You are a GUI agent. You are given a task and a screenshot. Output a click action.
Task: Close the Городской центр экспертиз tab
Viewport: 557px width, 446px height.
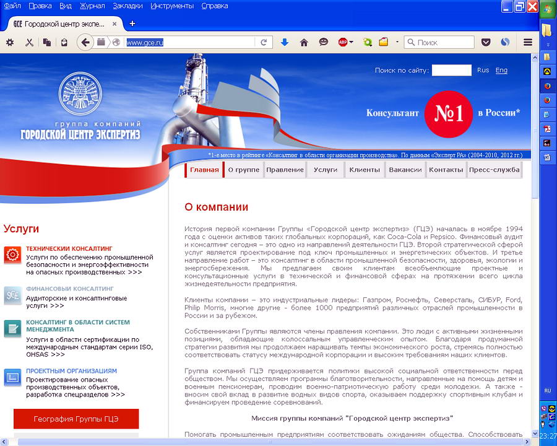114,24
